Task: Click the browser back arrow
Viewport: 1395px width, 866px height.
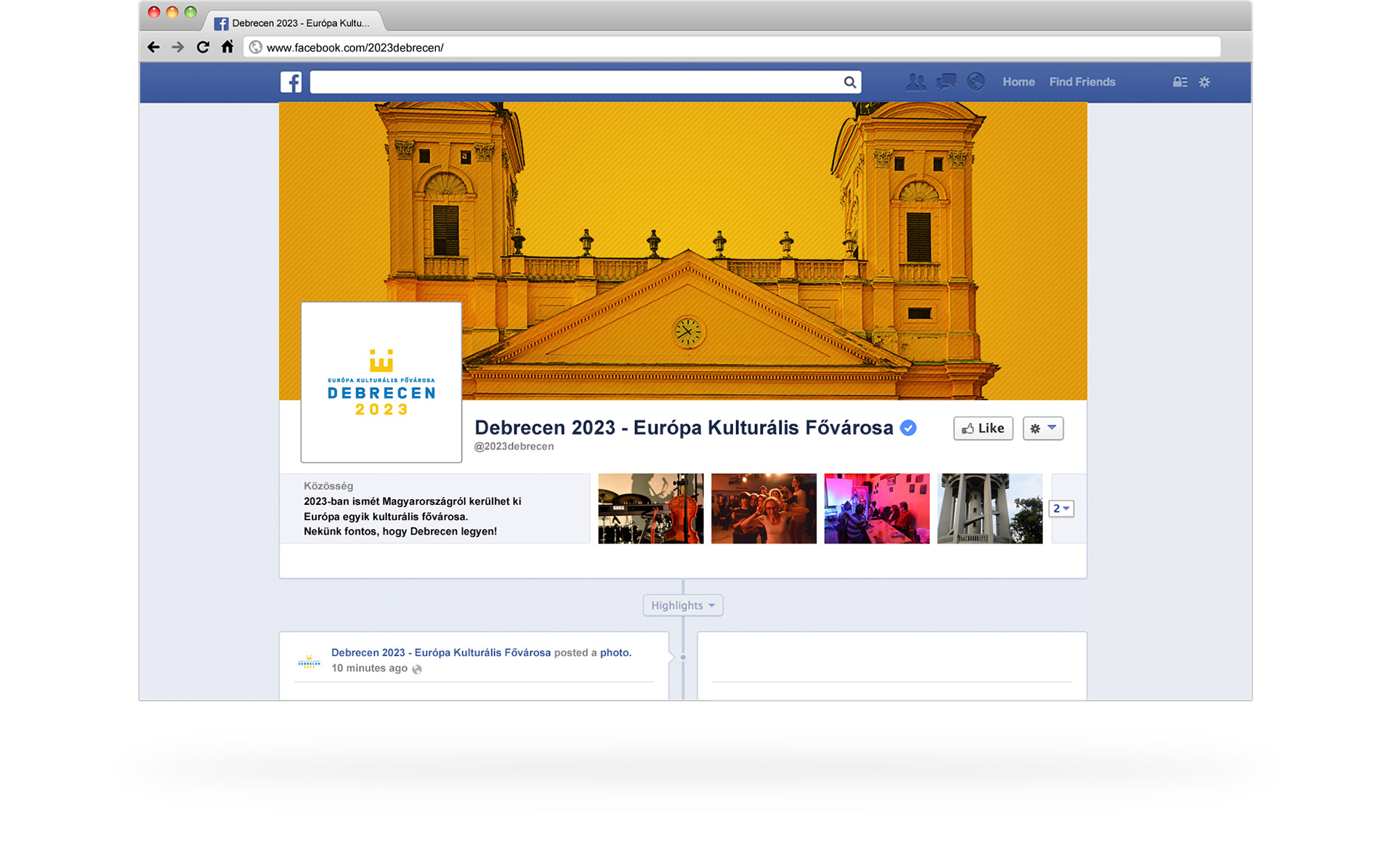Action: (x=153, y=47)
